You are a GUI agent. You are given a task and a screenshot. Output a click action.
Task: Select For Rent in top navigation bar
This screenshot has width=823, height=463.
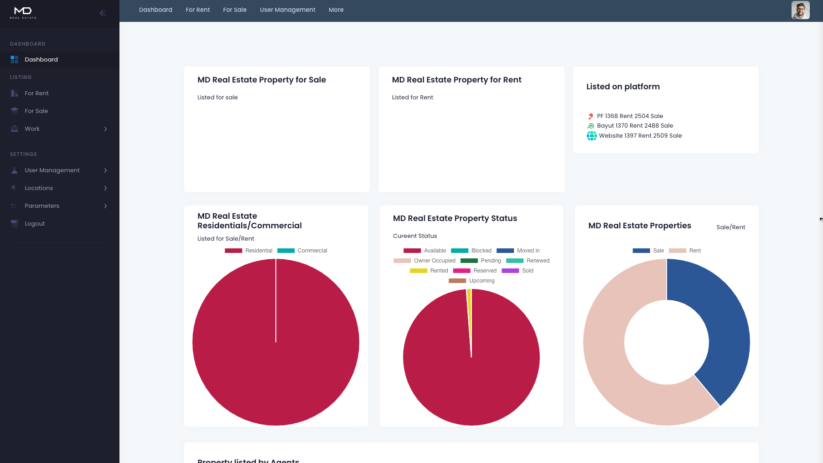pyautogui.click(x=197, y=10)
